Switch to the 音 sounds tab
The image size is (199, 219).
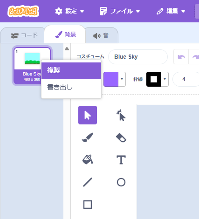click(x=101, y=35)
